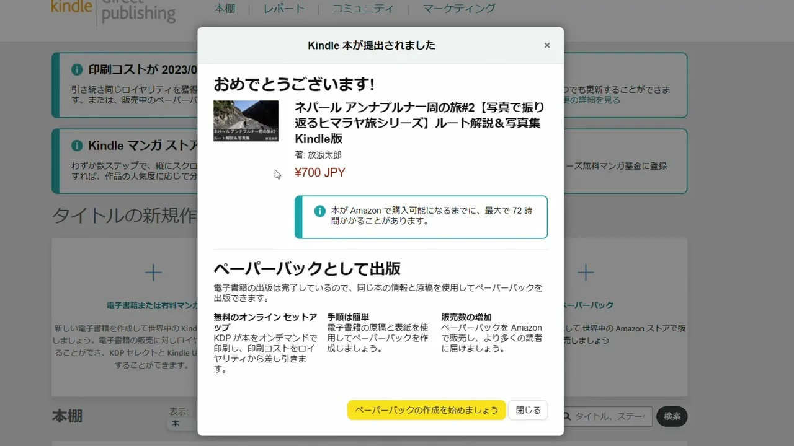Click the 手順は簡単 subheading
This screenshot has width=794, height=446.
(348, 317)
